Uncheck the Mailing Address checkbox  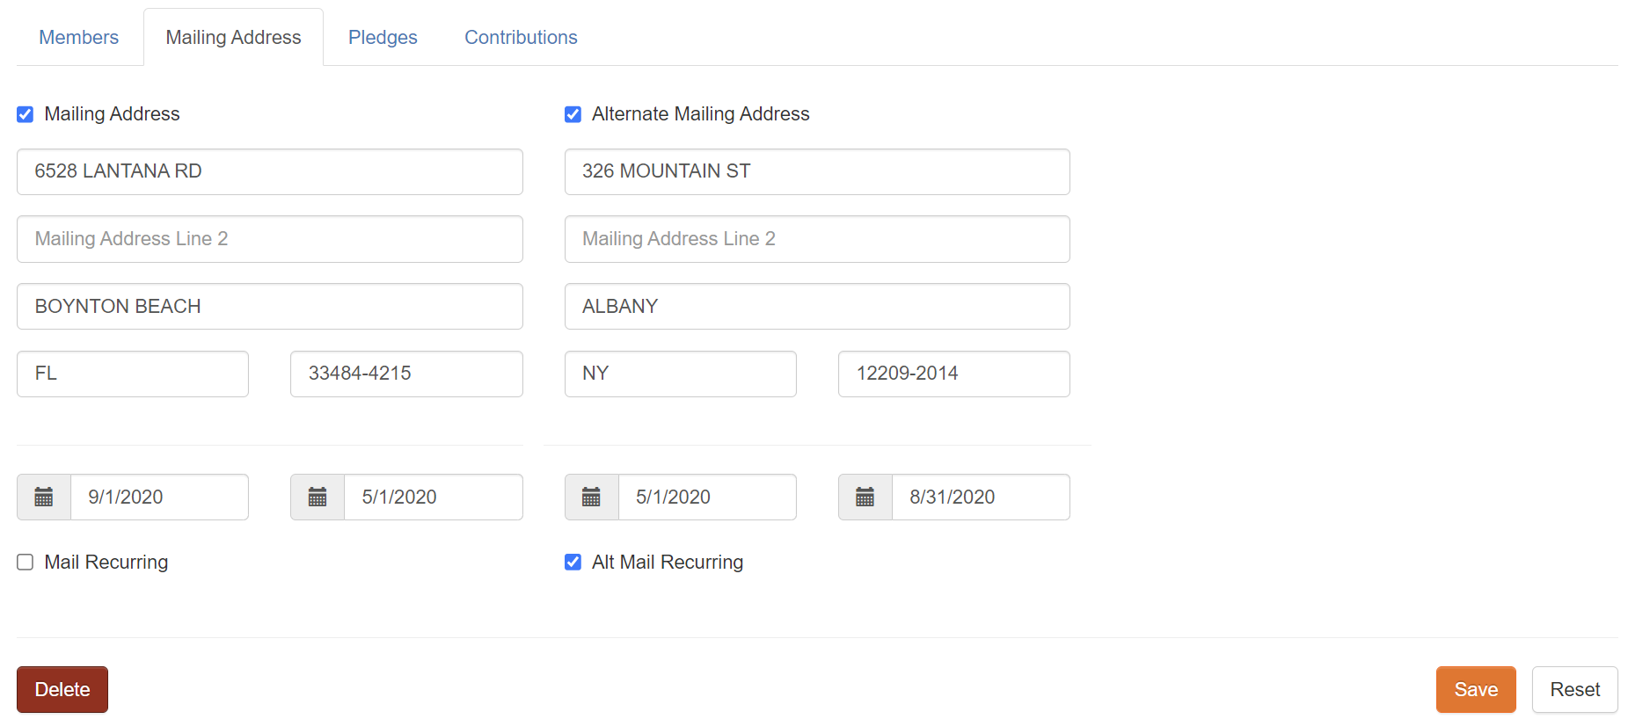[x=26, y=114]
